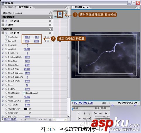Image resolution: width=141 pixels, height=133 pixels.
Task: Select the 运动 transform box icon
Action: (x=11, y=21)
